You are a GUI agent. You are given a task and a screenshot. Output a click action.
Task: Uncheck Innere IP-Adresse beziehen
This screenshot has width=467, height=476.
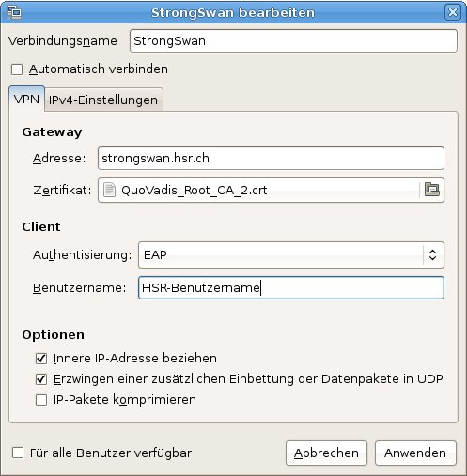[x=41, y=359]
